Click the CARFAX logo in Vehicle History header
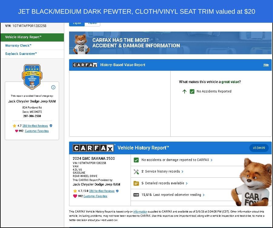Screen dimensions: 273x228 pos(93,148)
